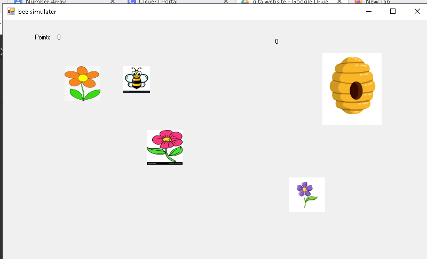
Task: Click the 0 counter above the beehive
Action: coord(276,42)
